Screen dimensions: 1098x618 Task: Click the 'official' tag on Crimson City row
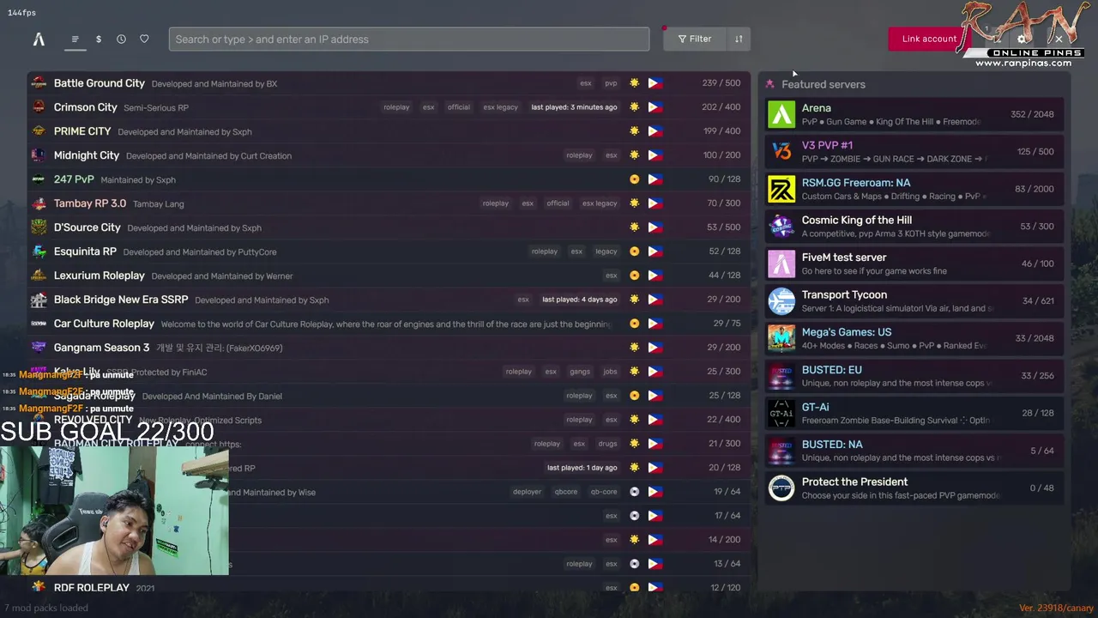[x=459, y=107]
